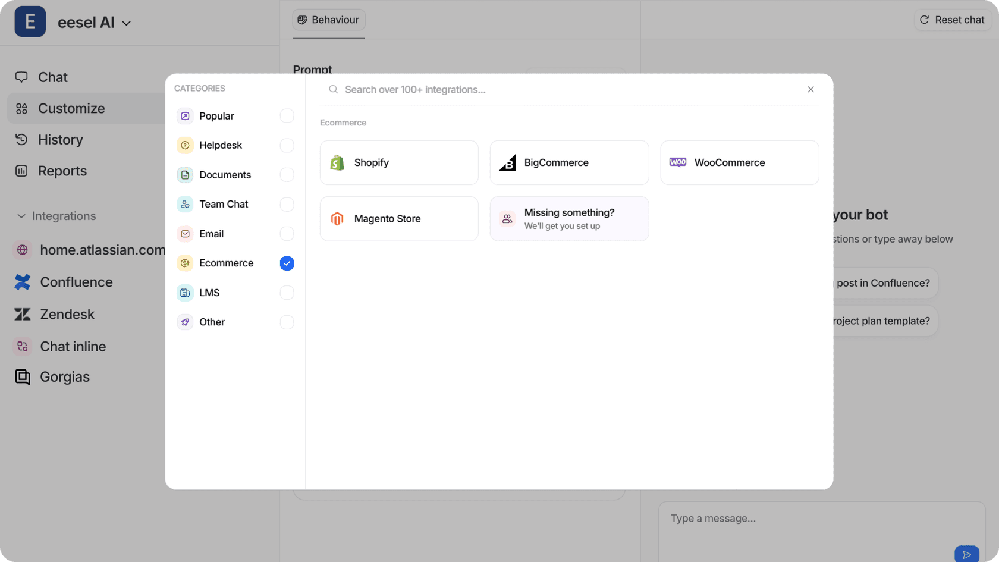Click the Missing something? card
The width and height of the screenshot is (999, 562).
tap(569, 219)
